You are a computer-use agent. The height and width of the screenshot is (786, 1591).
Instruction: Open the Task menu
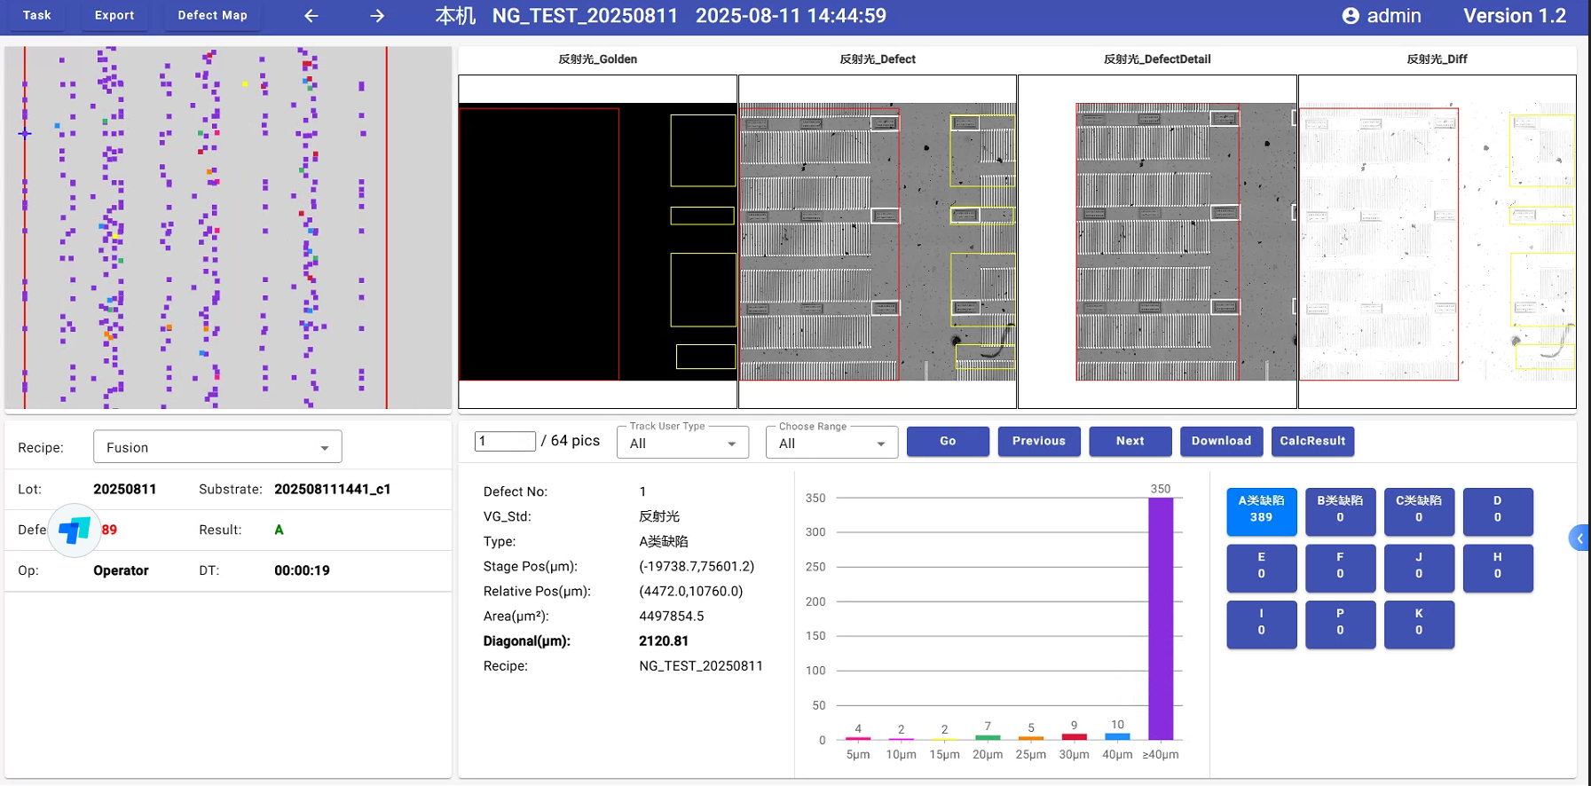click(37, 16)
